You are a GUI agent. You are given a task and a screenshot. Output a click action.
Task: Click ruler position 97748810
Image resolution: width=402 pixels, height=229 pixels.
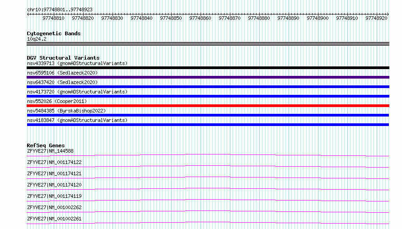(53, 18)
